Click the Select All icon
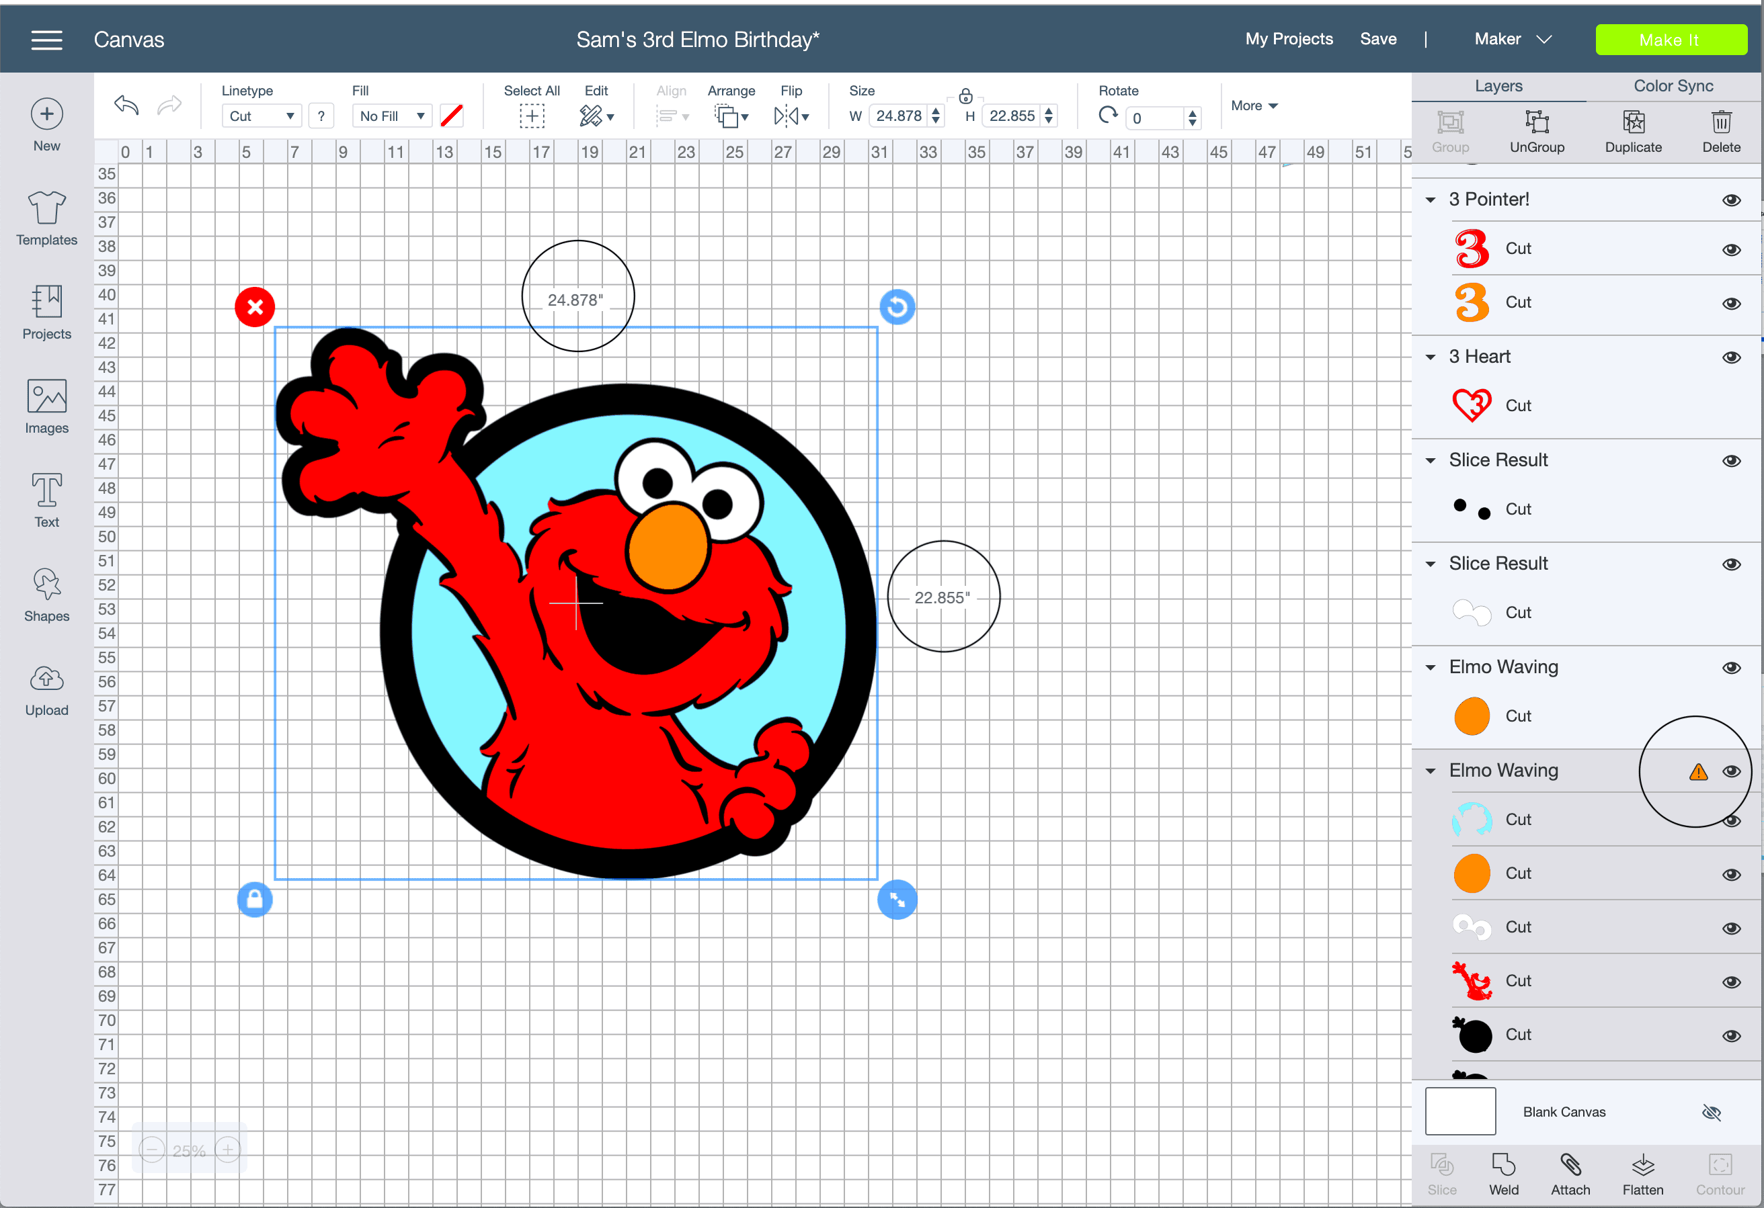 click(531, 116)
